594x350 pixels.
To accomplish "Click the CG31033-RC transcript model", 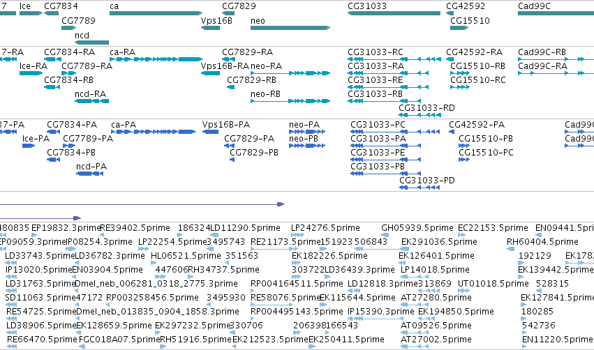I will click(x=394, y=59).
